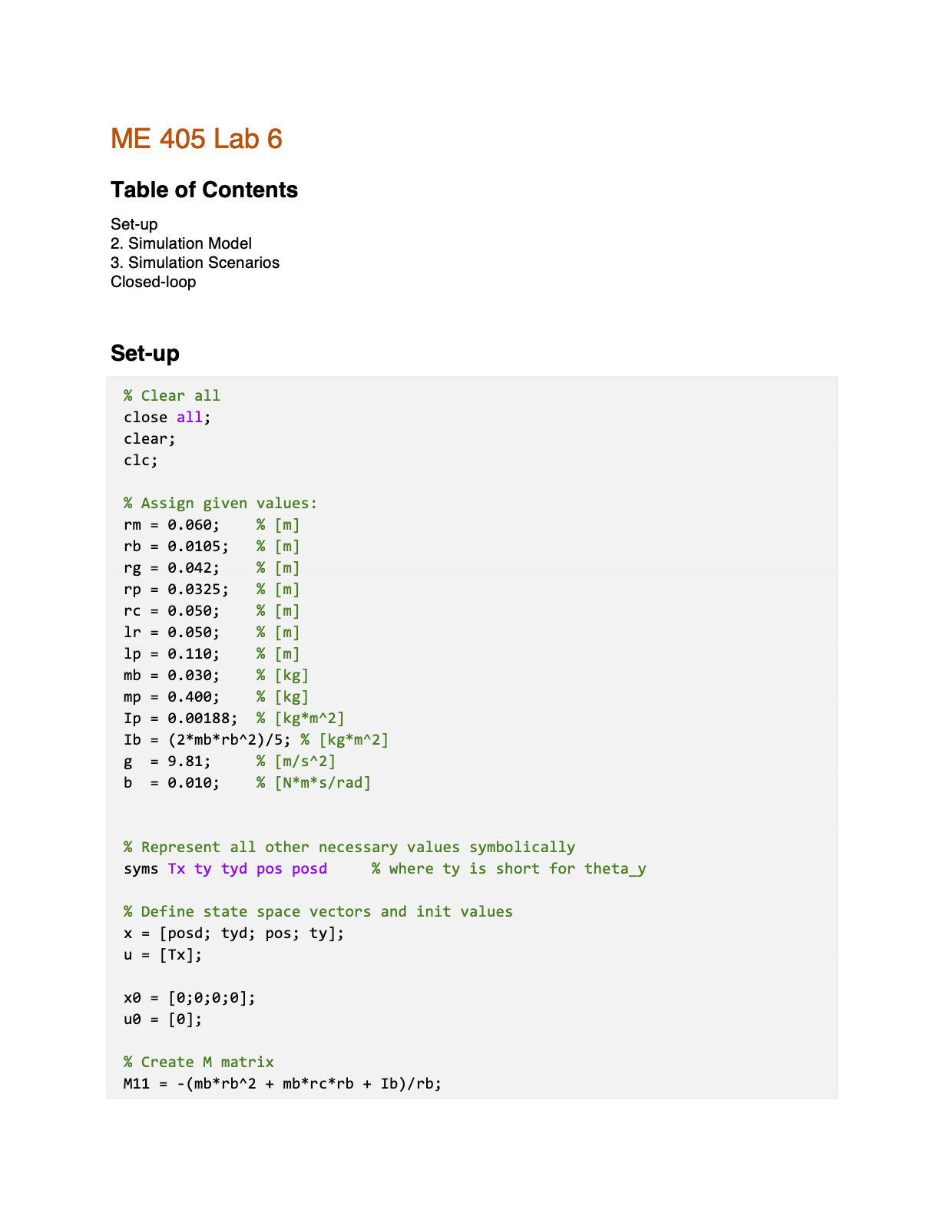Click the 'x0 = [0;0;0;0];' line
Viewport: 940px width, 1216px height.
[x=190, y=997]
